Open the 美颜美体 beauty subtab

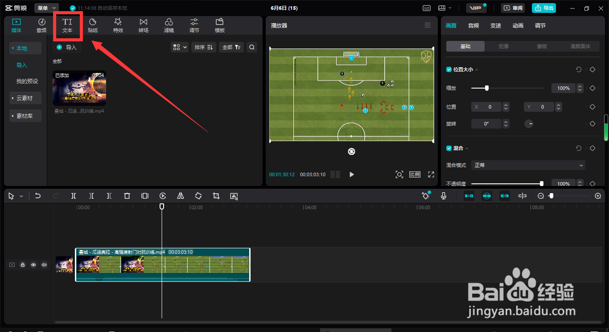[580, 46]
